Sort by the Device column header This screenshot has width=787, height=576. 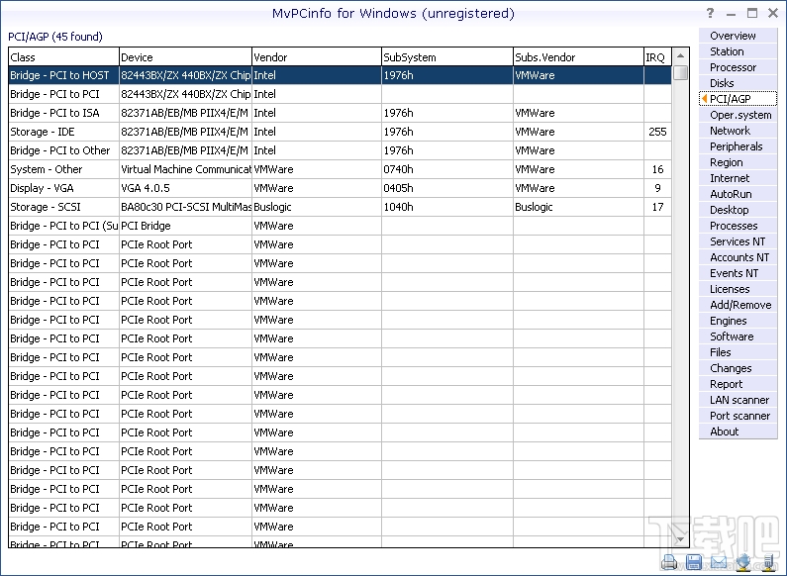point(185,56)
